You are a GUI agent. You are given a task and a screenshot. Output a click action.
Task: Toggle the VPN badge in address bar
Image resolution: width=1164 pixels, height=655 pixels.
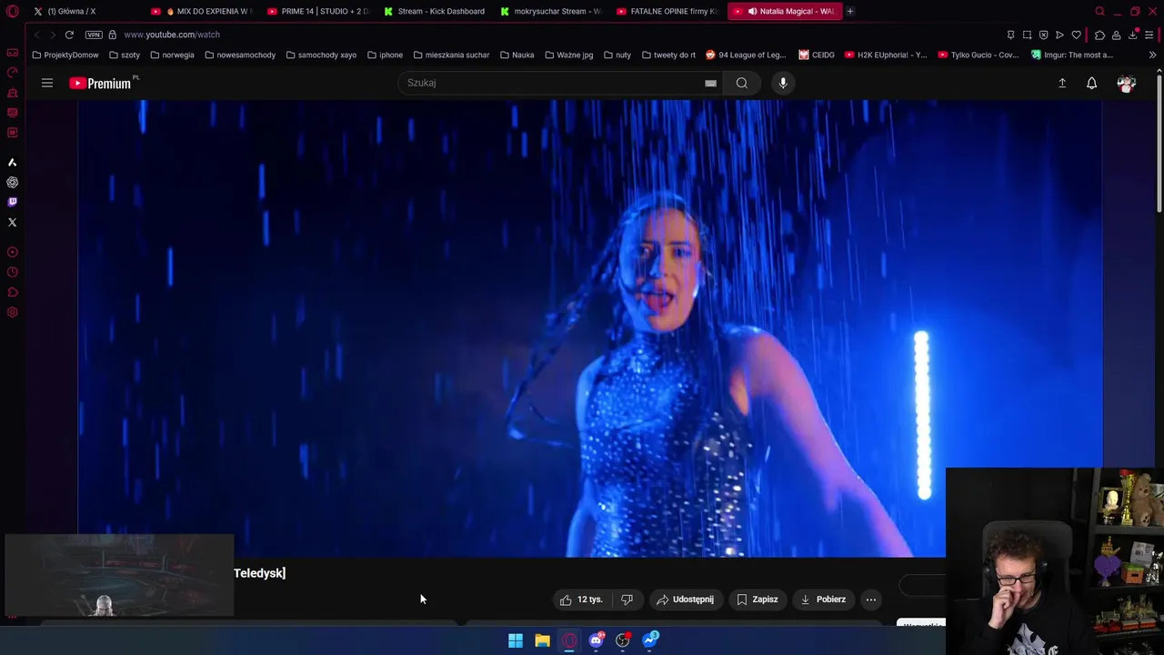pyautogui.click(x=94, y=35)
